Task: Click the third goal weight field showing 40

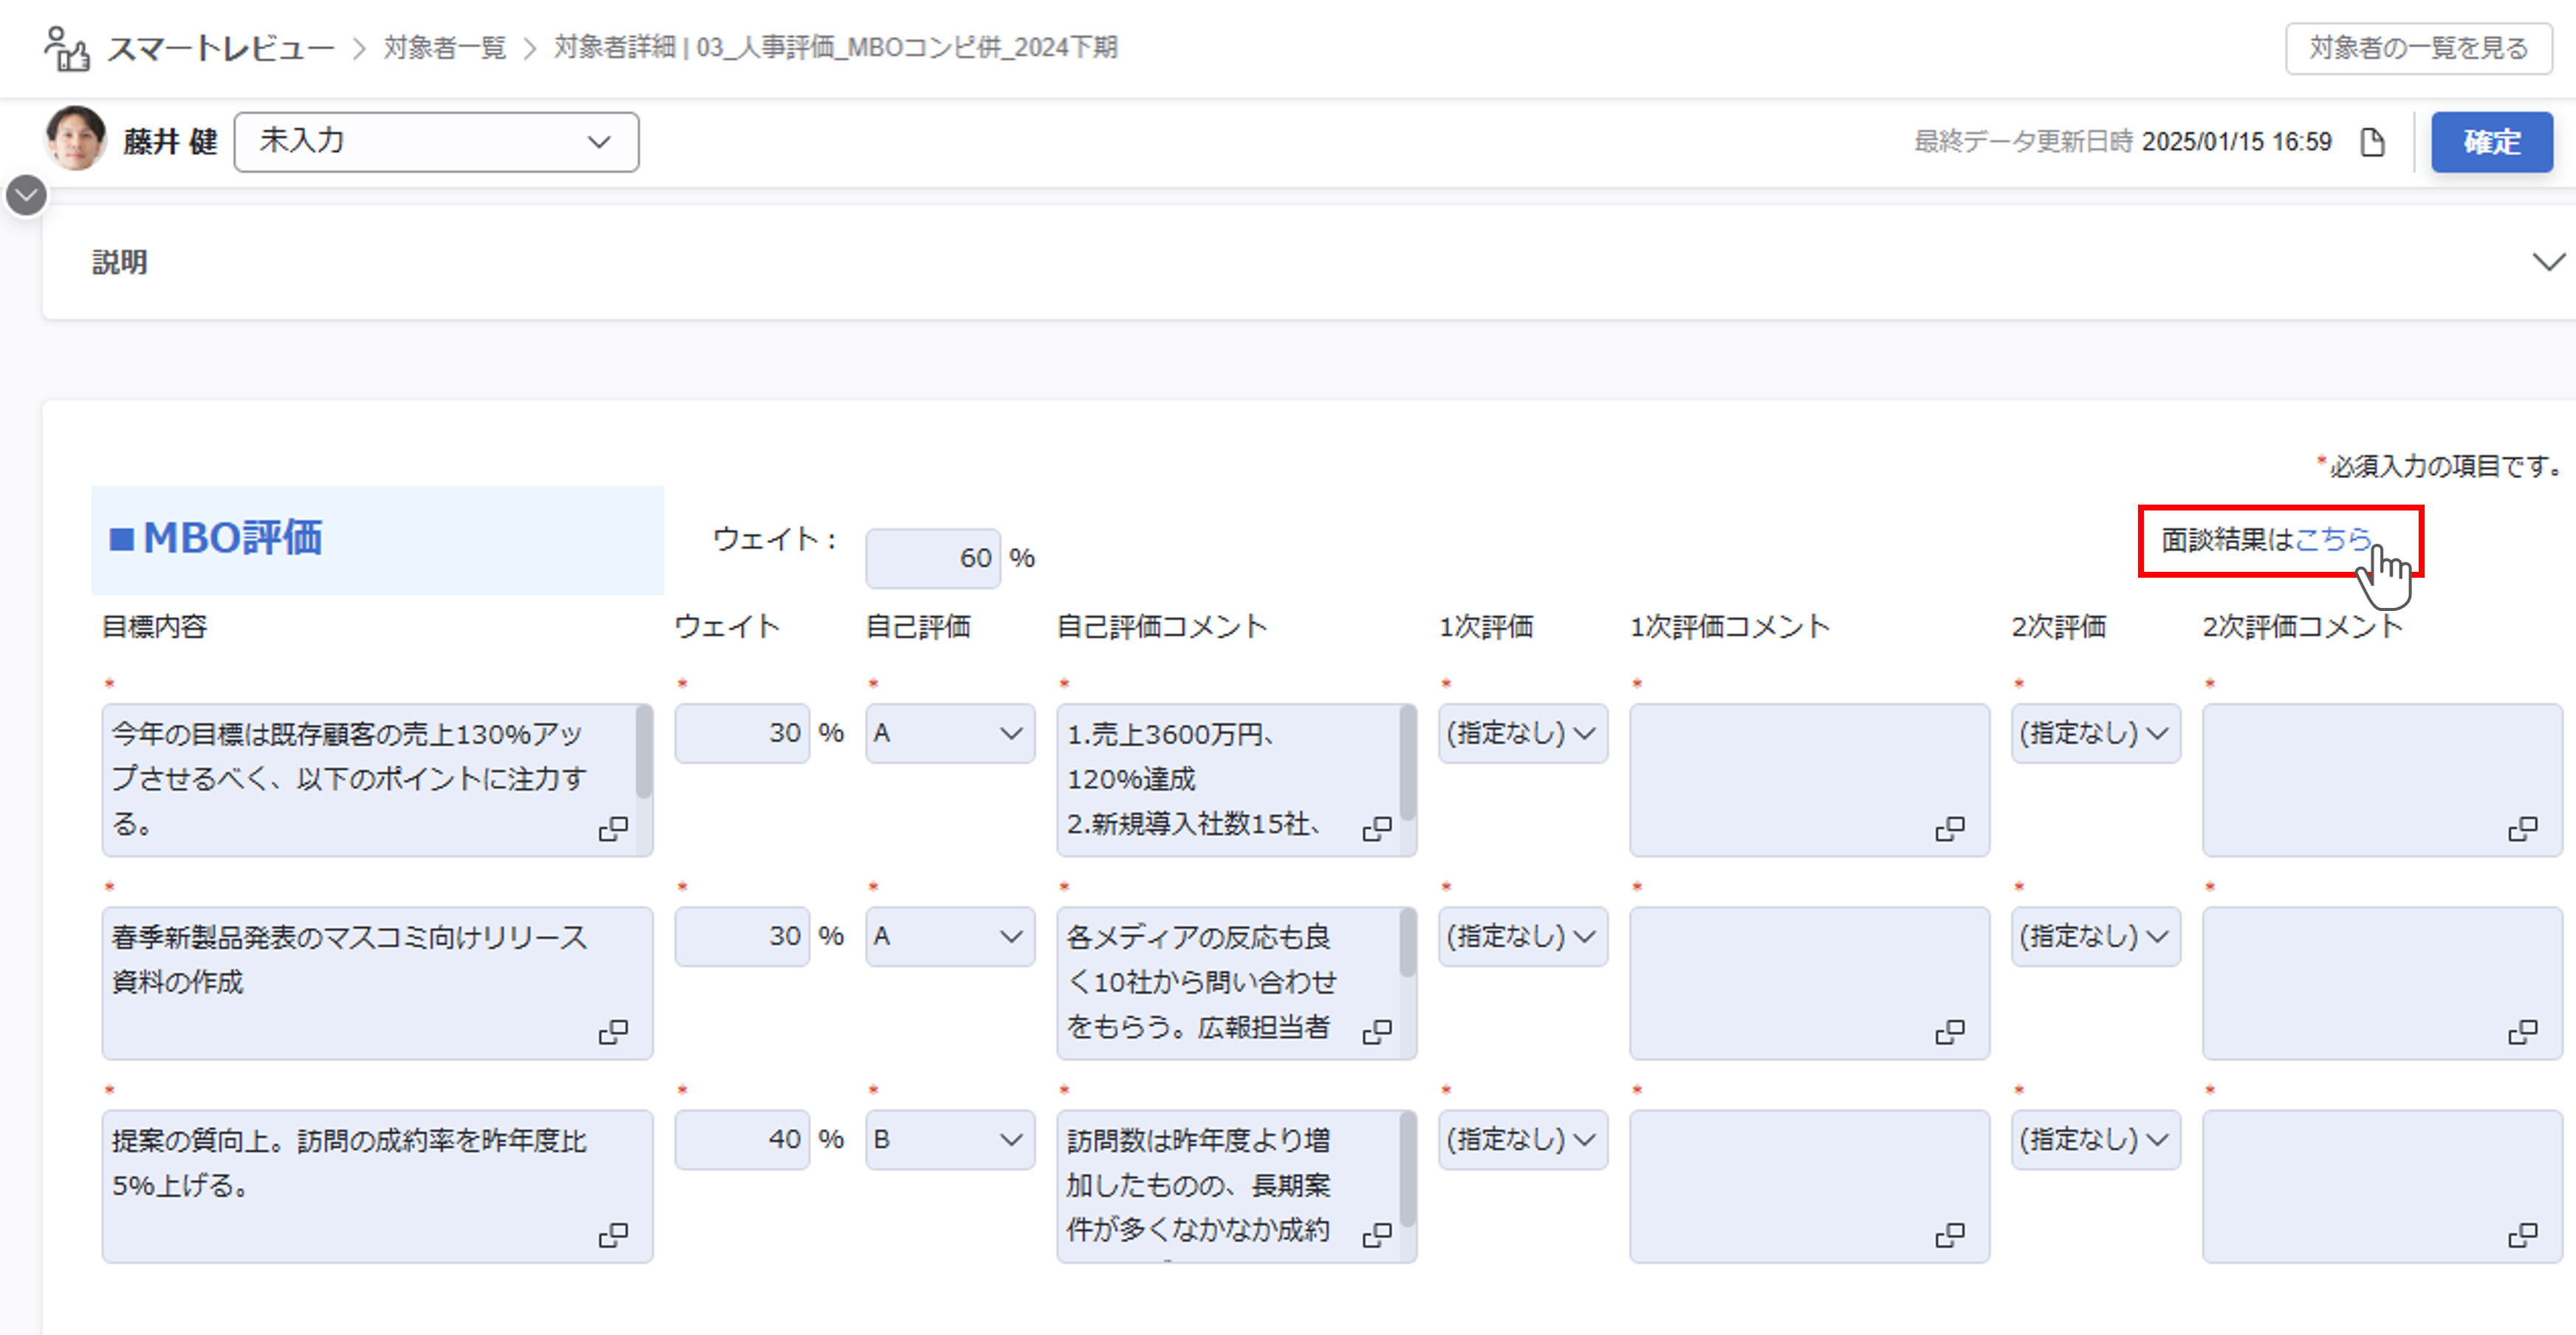Action: (x=742, y=1139)
